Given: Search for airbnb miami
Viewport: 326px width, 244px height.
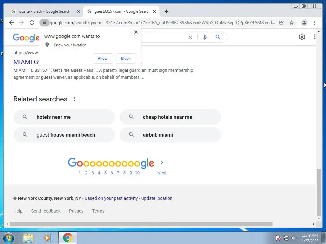Looking at the screenshot, I should (x=170, y=135).
